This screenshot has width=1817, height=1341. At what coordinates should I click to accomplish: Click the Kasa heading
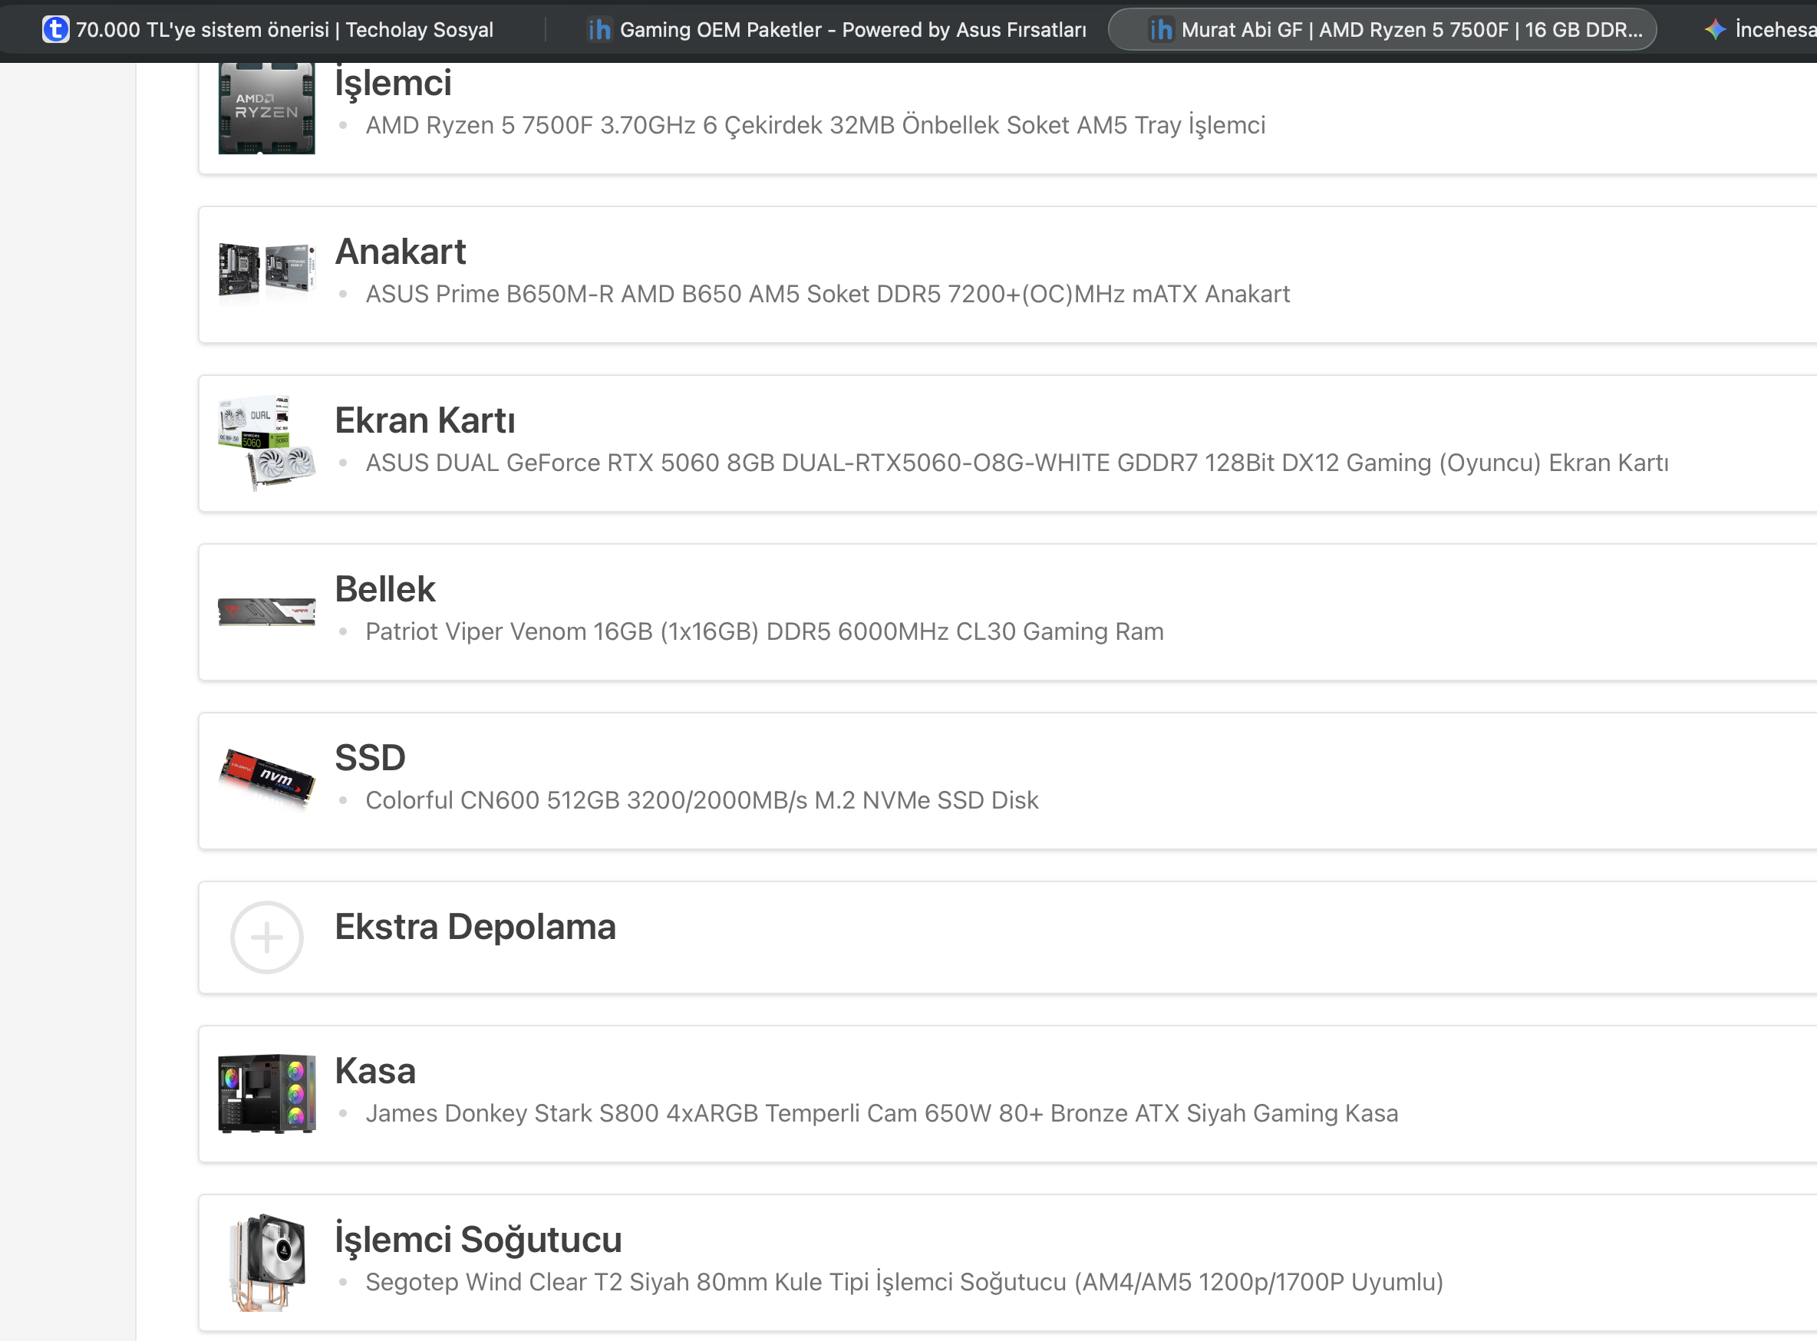pos(375,1072)
